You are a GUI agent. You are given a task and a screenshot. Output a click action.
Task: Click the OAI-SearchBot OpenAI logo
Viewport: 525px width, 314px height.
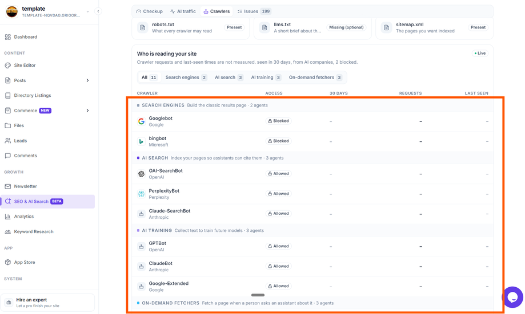tap(141, 174)
